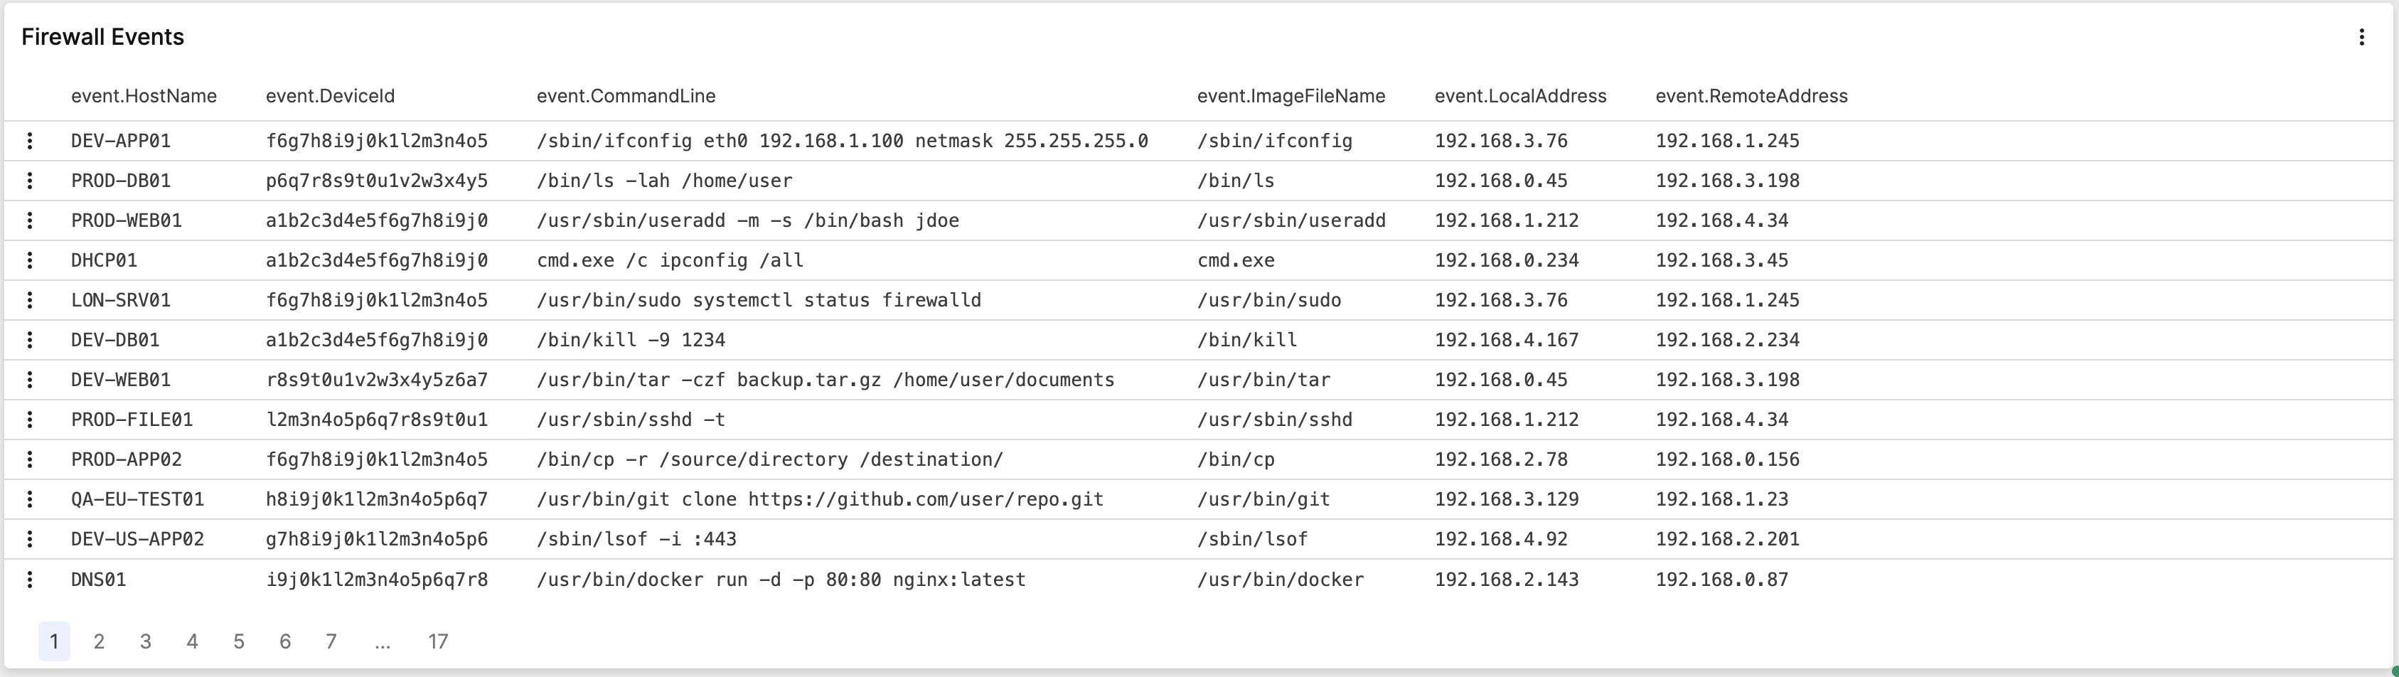Open the Firewall Events panel options menu
Image resolution: width=2399 pixels, height=677 pixels.
pos(2363,37)
